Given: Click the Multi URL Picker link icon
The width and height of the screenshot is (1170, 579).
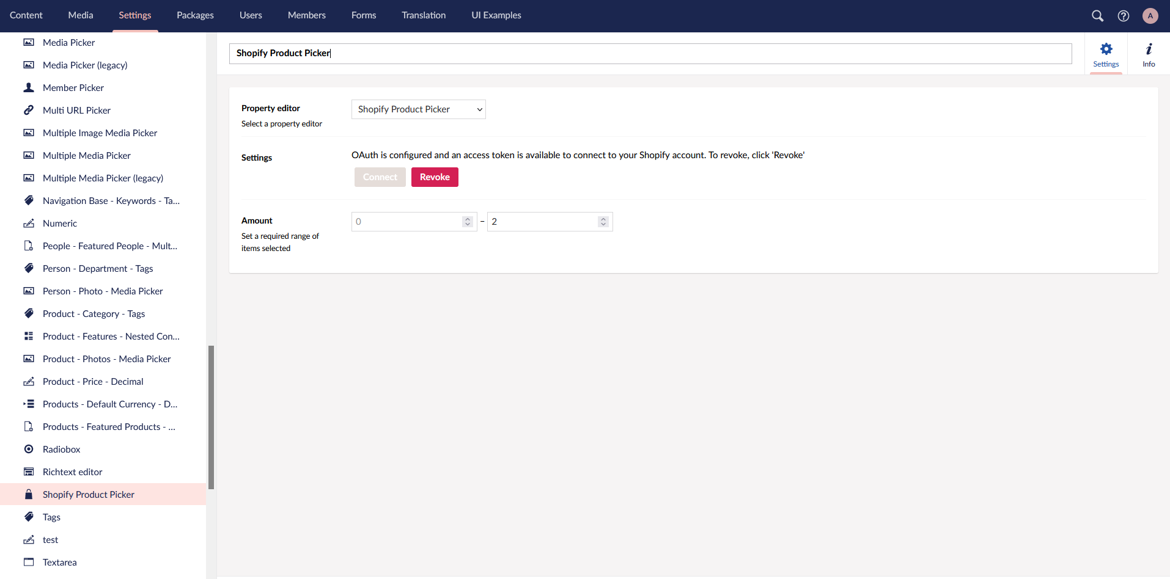Looking at the screenshot, I should click(29, 110).
